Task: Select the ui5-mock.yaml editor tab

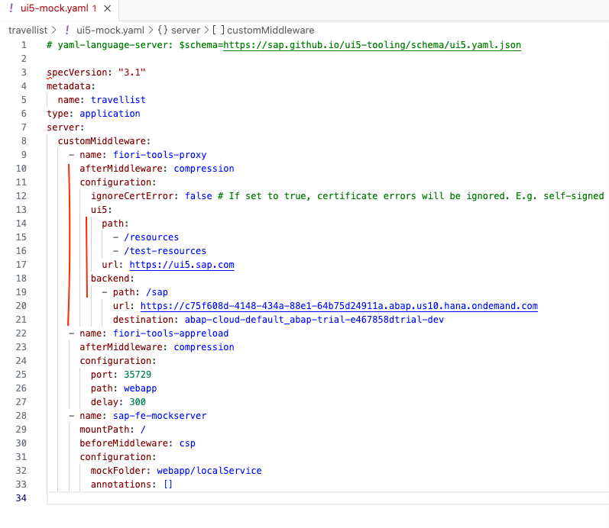Action: coord(59,8)
